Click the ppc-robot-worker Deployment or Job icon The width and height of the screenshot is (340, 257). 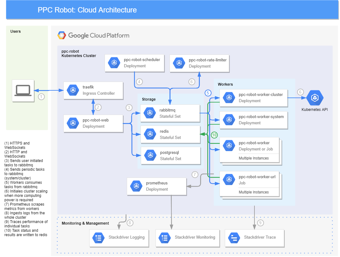click(x=229, y=145)
